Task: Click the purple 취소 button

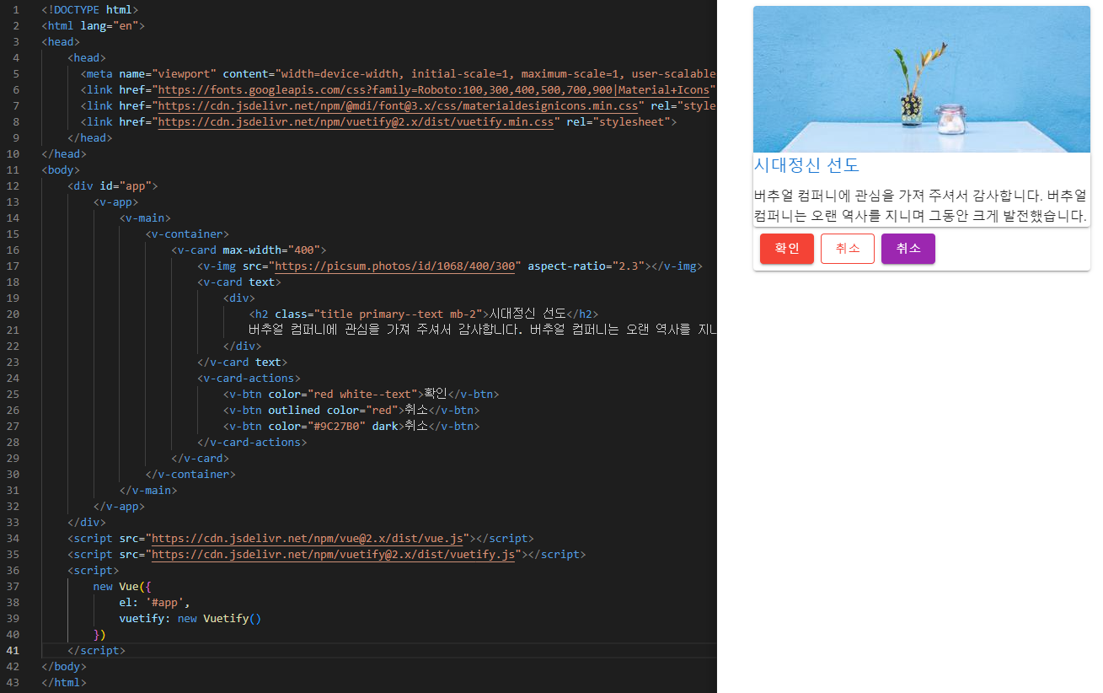Action: click(x=908, y=249)
